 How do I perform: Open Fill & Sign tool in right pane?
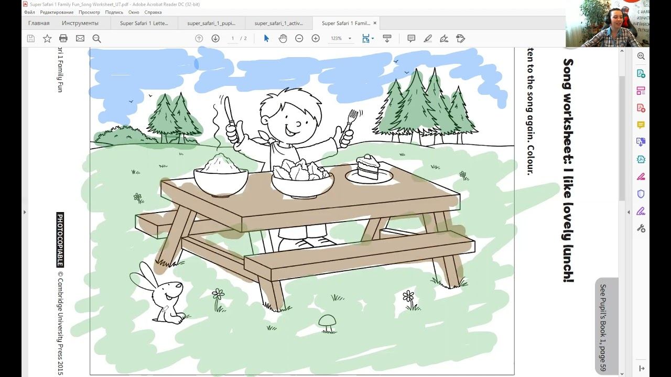(641, 211)
